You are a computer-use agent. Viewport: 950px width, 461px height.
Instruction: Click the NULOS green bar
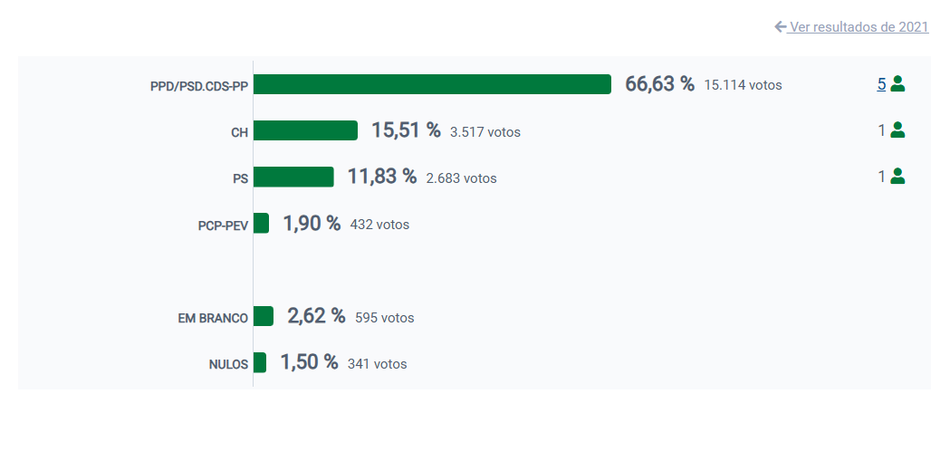pyautogui.click(x=260, y=362)
